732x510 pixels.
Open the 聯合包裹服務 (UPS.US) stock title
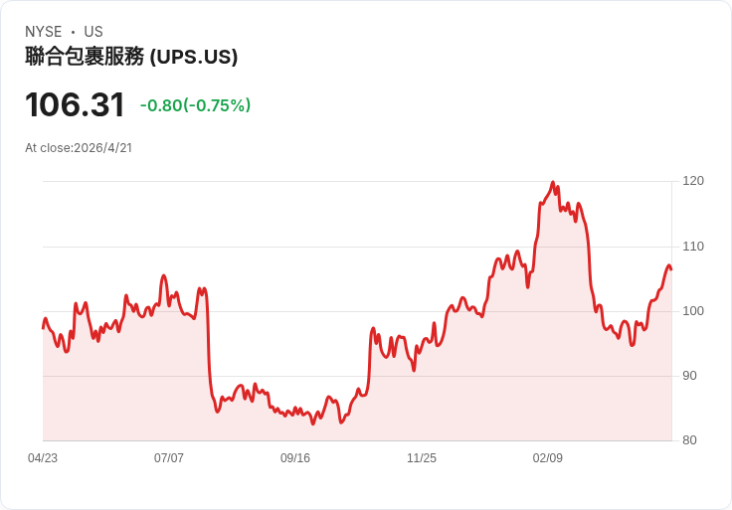click(x=131, y=58)
